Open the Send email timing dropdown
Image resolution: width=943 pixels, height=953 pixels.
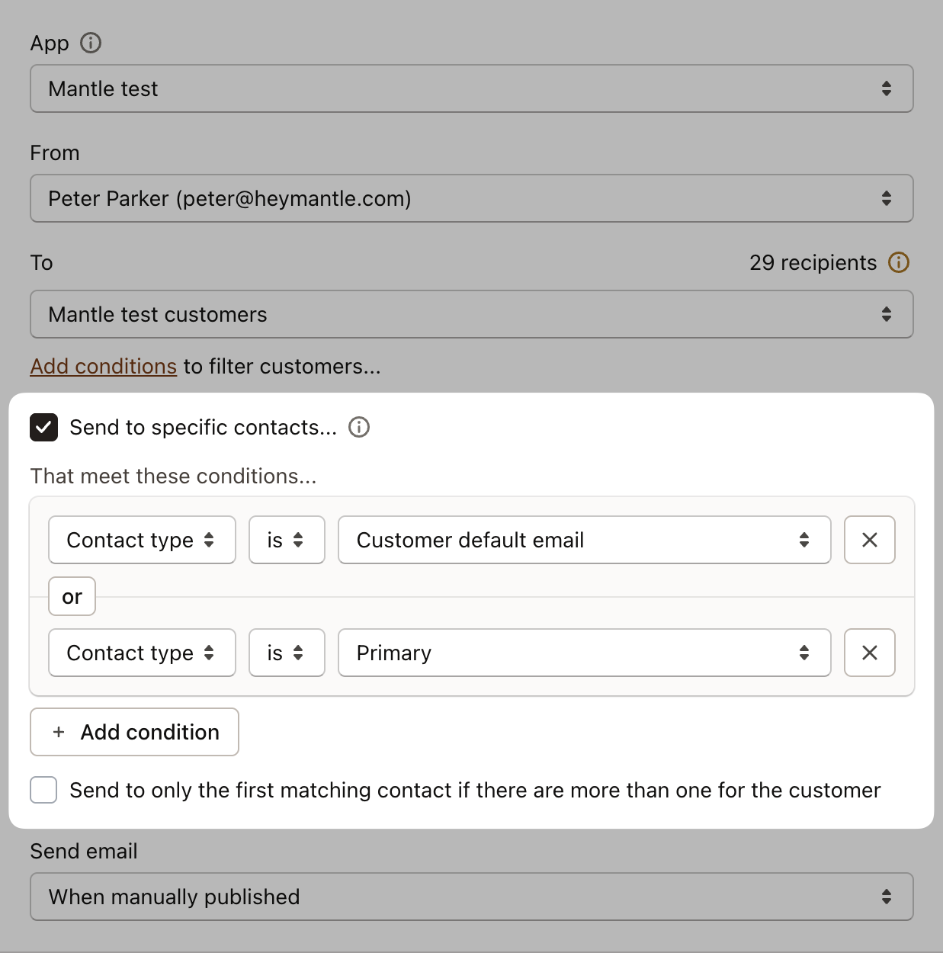click(471, 897)
